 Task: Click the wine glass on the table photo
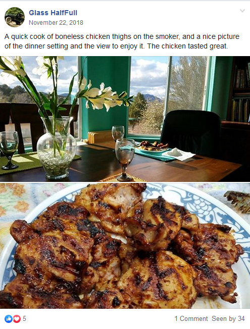pyautogui.click(x=125, y=160)
